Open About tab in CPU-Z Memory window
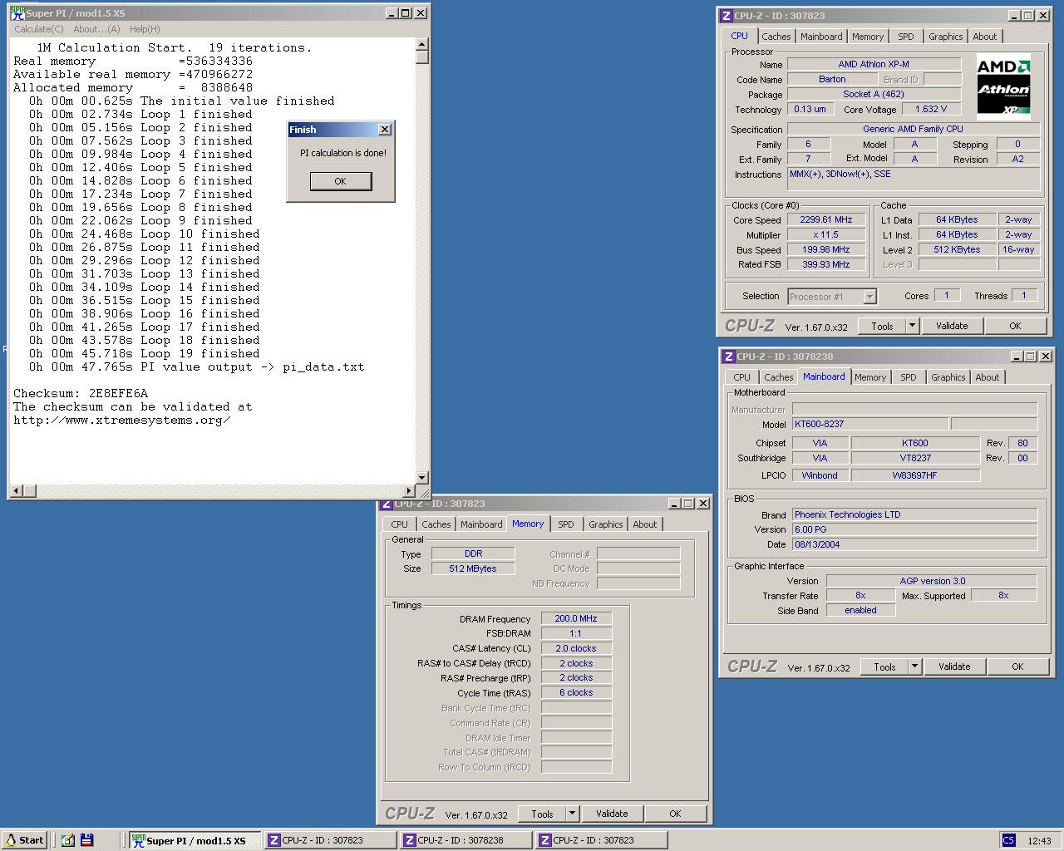The height and width of the screenshot is (851, 1064). [x=645, y=524]
